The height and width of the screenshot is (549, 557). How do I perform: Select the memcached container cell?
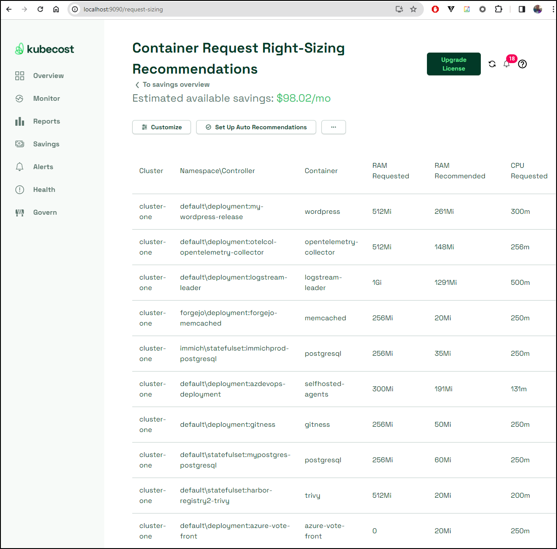click(x=325, y=318)
